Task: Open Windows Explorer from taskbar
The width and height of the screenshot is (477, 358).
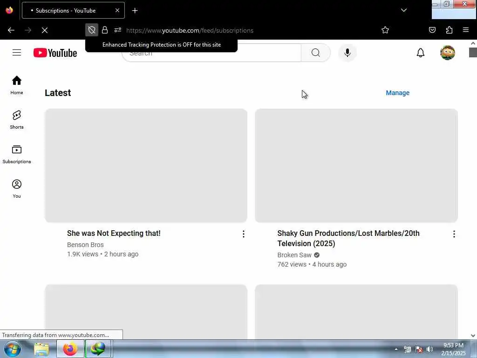Action: click(41, 349)
